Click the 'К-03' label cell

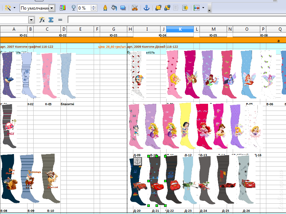pos(48,104)
